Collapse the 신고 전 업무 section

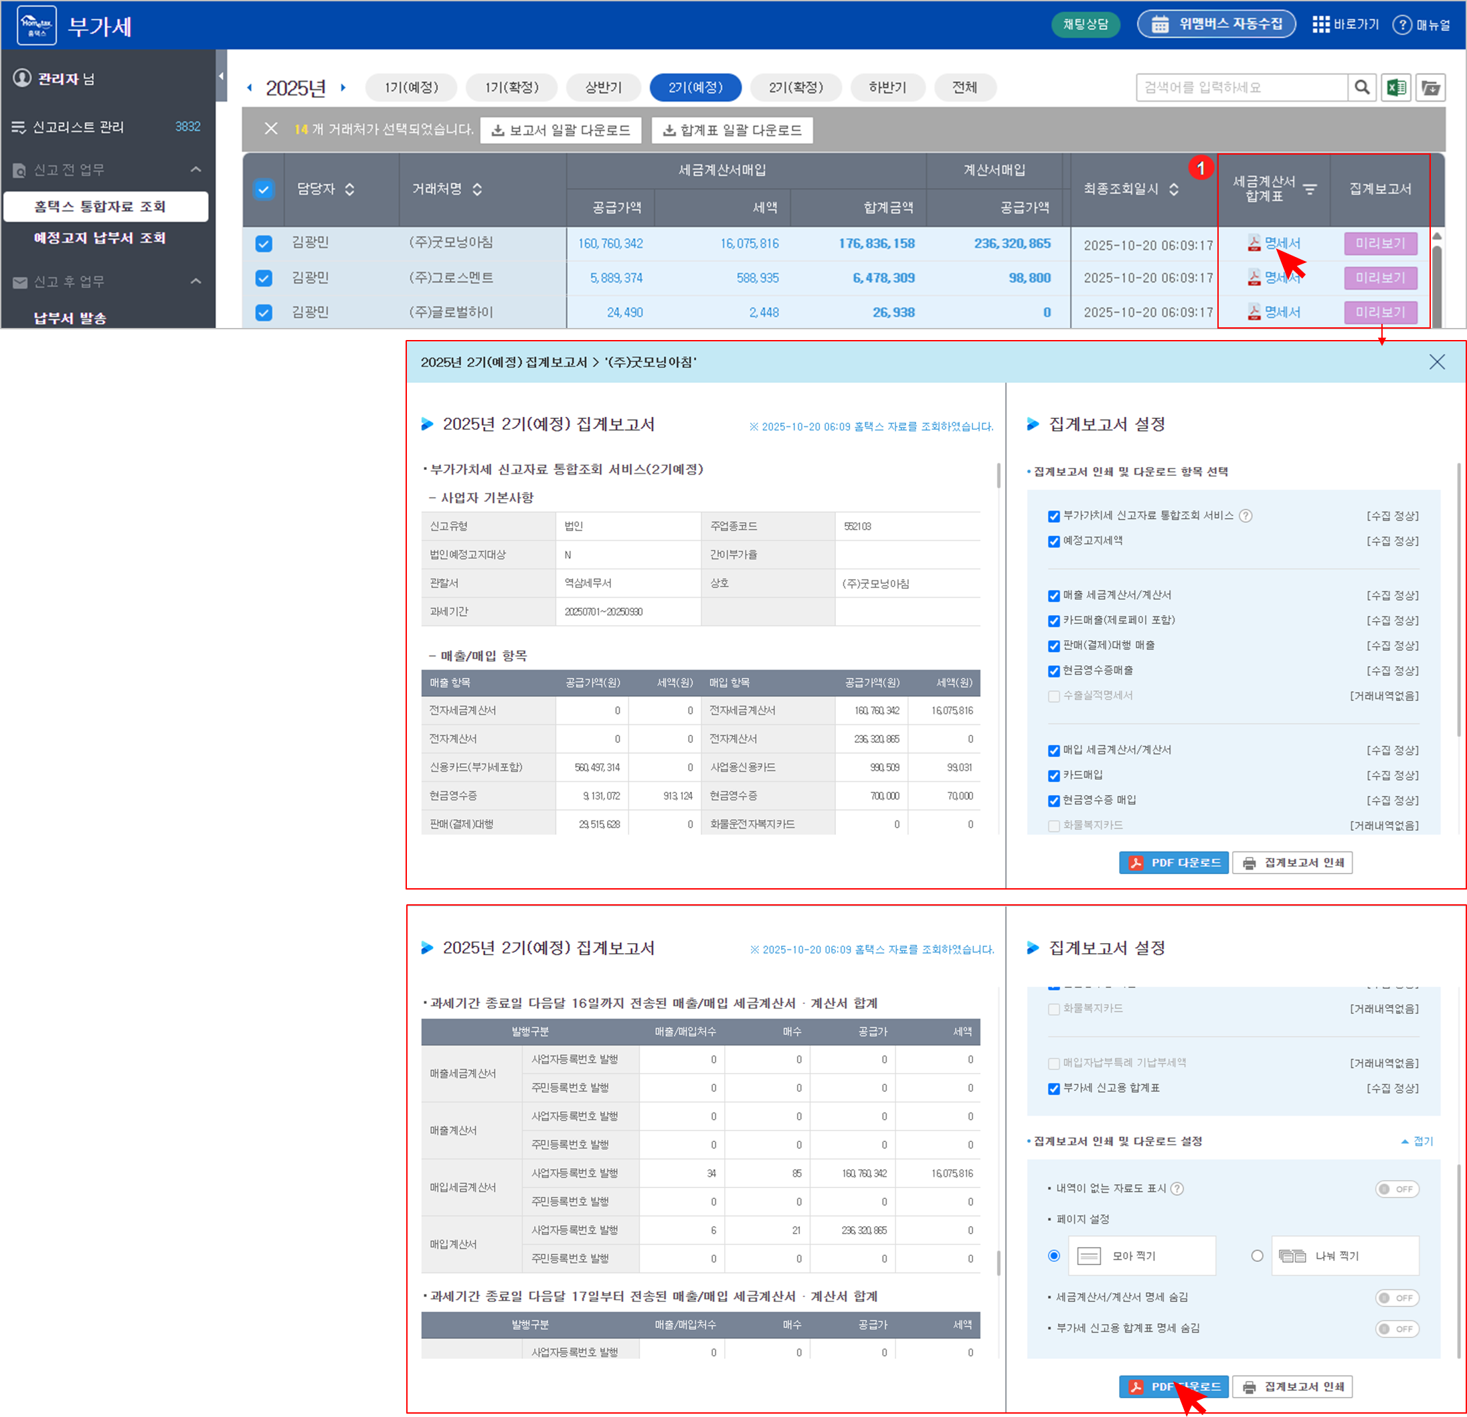pyautogui.click(x=196, y=169)
